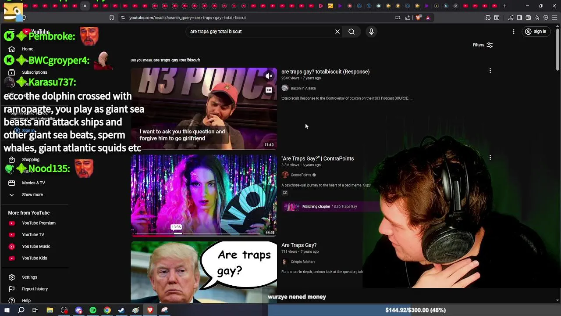Open Bacon in Alaska channel
This screenshot has width=561, height=316.
pyautogui.click(x=303, y=88)
